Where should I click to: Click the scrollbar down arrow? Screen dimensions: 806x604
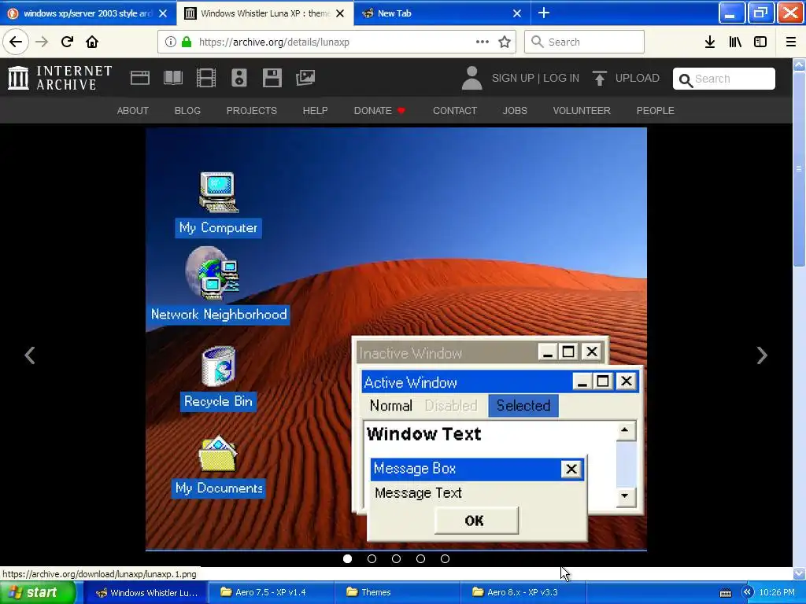[x=800, y=573]
